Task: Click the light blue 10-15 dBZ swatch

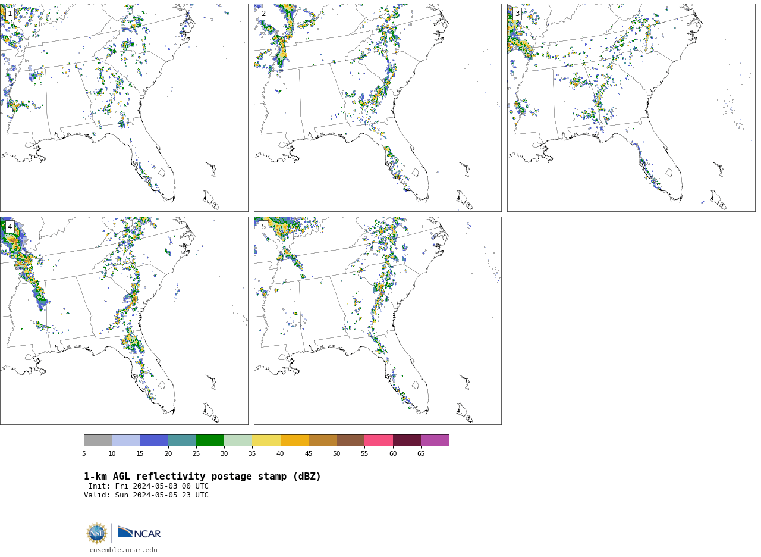Action: click(x=125, y=440)
